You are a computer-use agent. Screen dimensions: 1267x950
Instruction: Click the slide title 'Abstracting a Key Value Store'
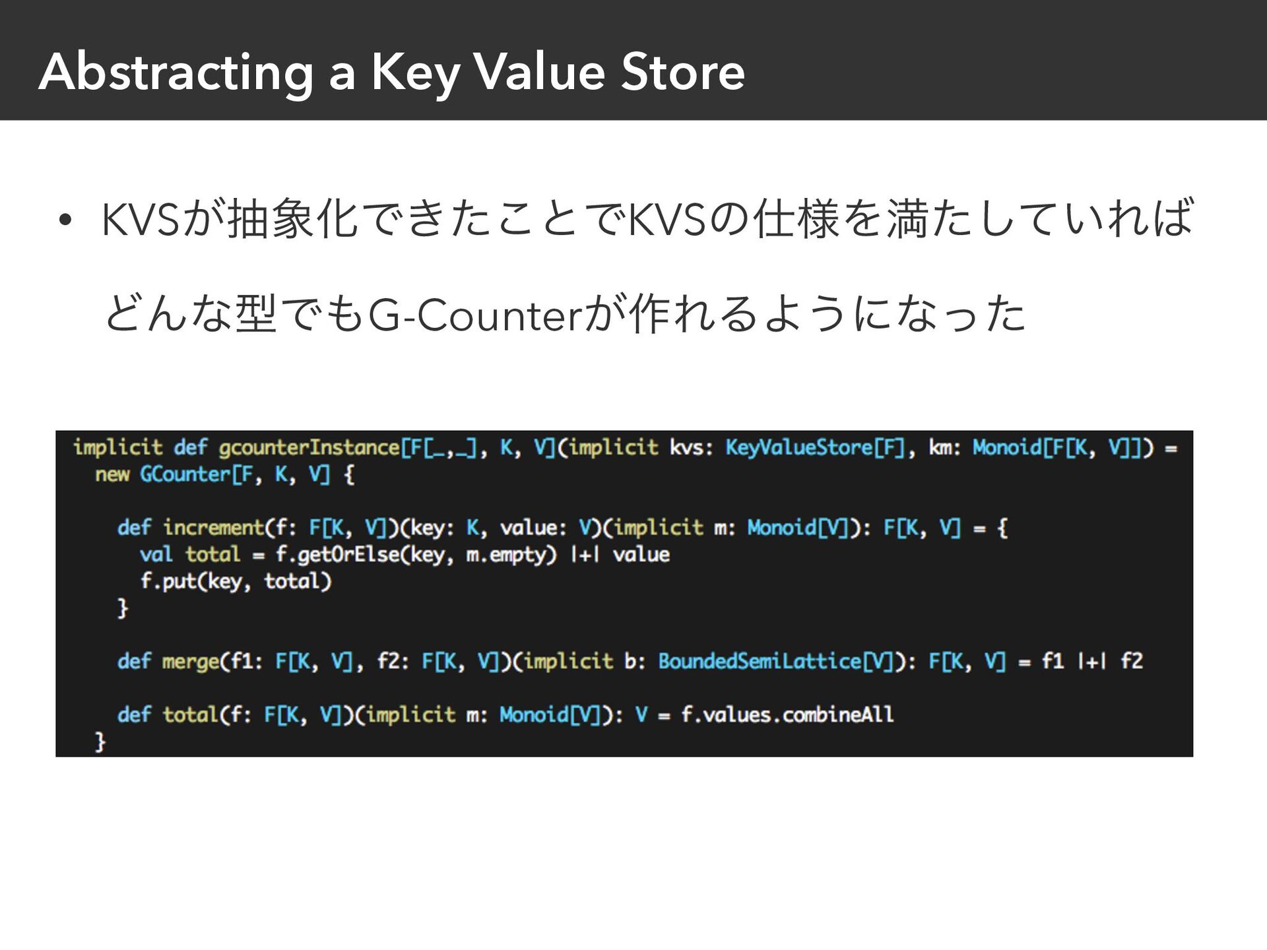coord(392,73)
